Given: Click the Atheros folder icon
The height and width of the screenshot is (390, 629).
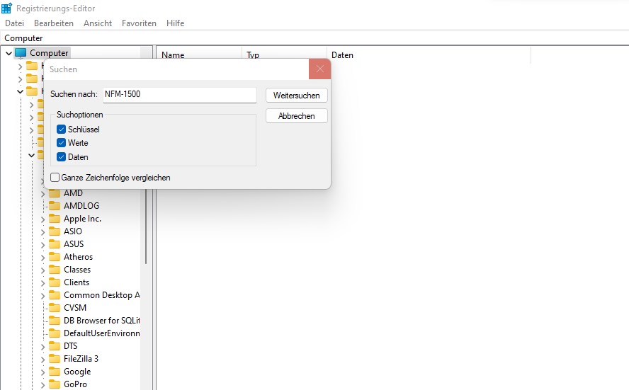Looking at the screenshot, I should click(x=54, y=257).
